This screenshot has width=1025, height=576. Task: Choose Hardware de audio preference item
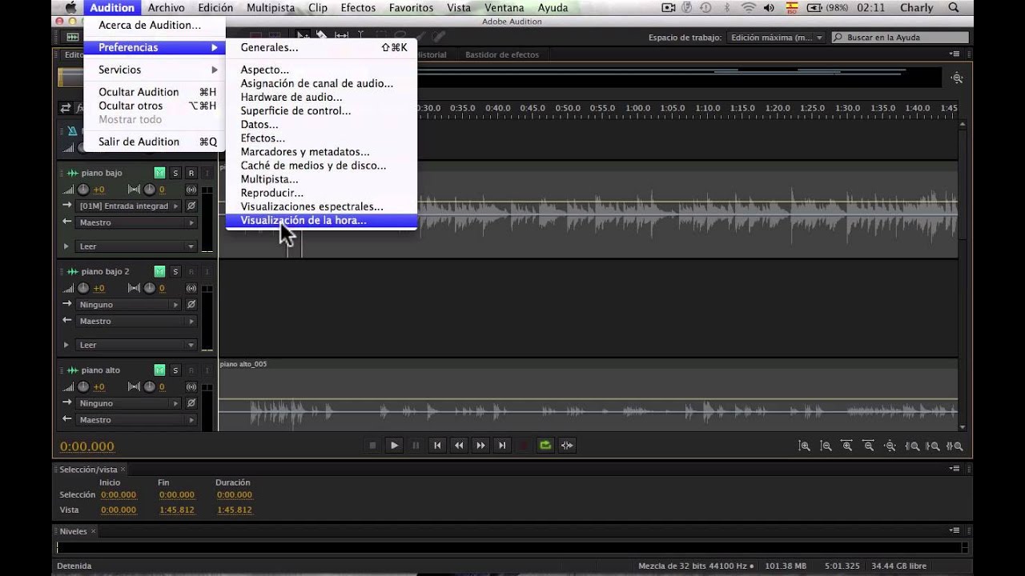coord(321,97)
